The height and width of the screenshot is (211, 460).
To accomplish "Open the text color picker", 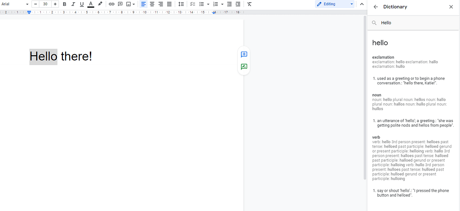I will [x=90, y=4].
